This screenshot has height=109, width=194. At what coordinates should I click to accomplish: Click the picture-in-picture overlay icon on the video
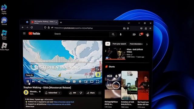(98, 69)
